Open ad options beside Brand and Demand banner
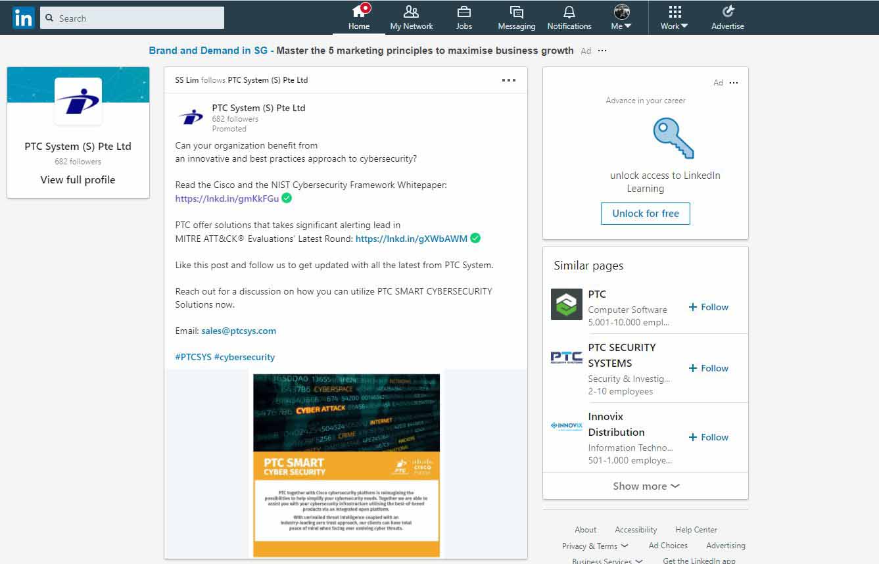879x564 pixels. point(602,51)
